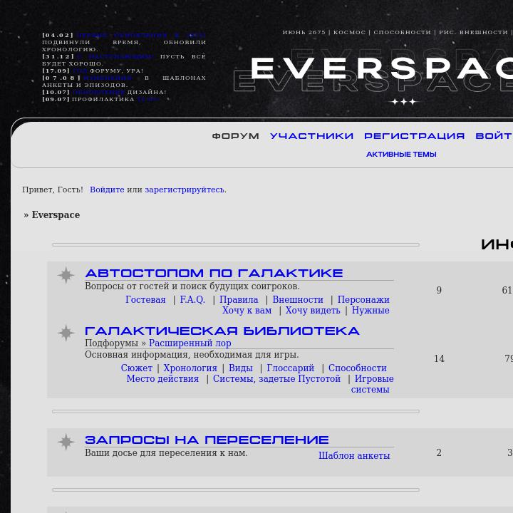Click СПОСОБНОСТИ in the dark header bar

coord(402,32)
